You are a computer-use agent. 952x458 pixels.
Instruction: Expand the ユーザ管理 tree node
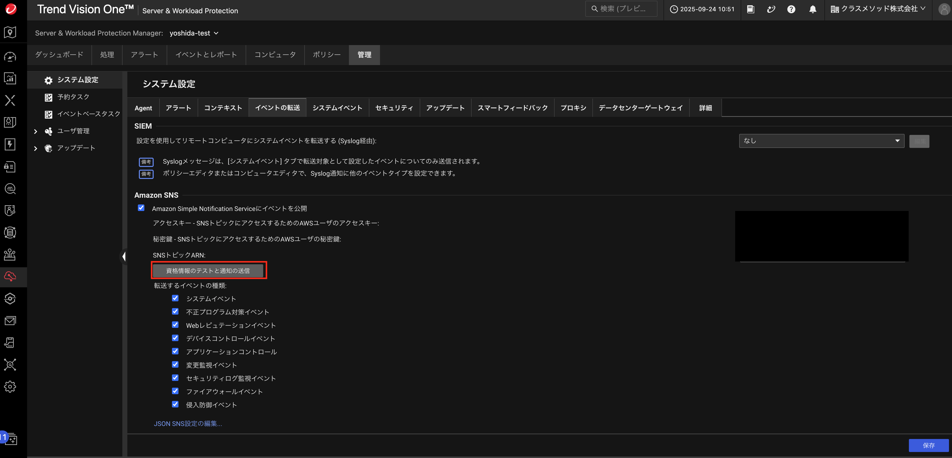pyautogui.click(x=36, y=131)
